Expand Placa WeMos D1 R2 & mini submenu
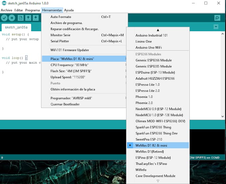Screen dimensions: 226x184 tap(84, 59)
